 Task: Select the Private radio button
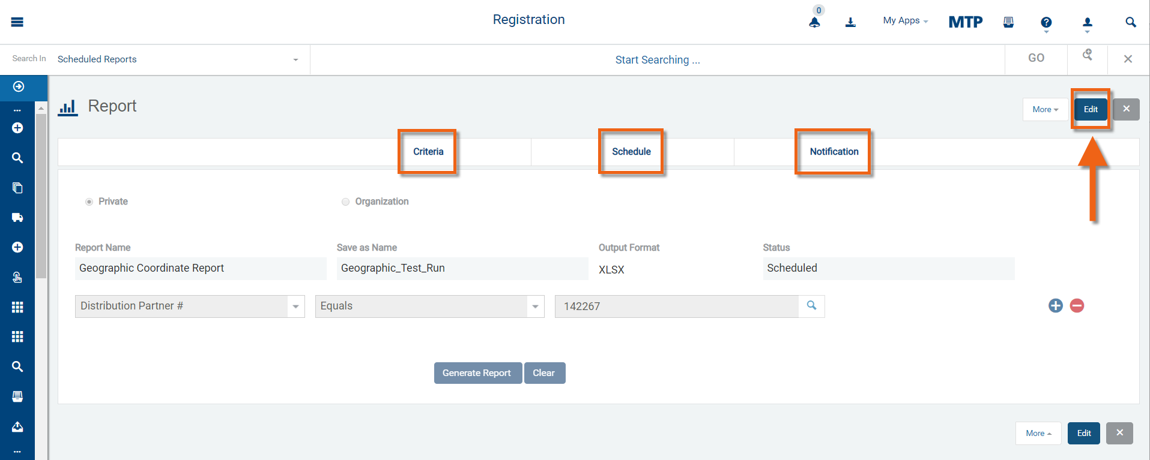[x=89, y=202]
